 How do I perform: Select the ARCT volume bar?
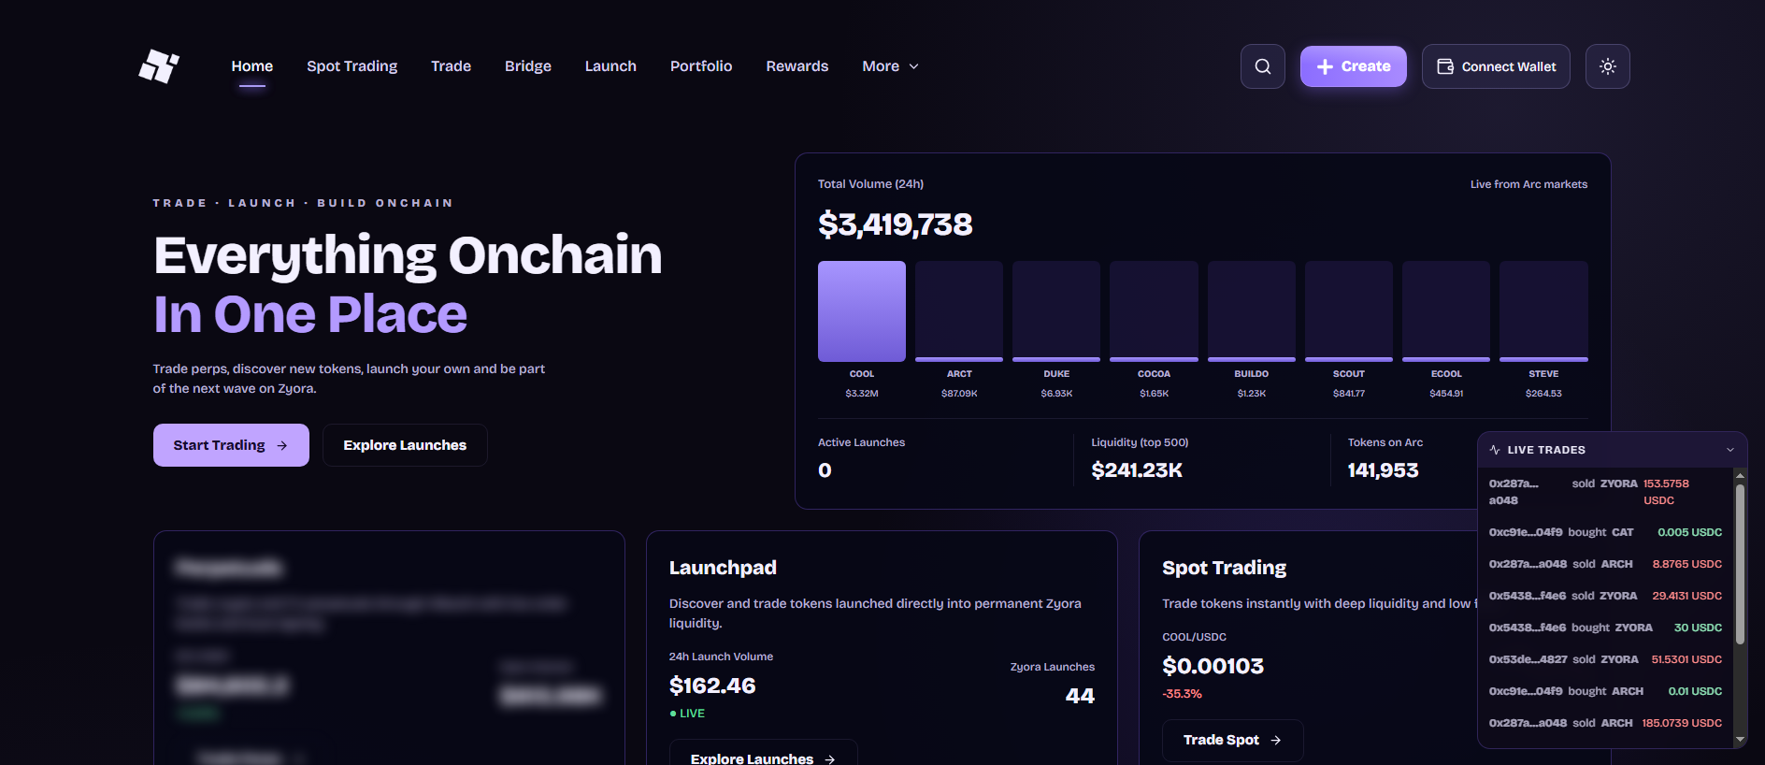[959, 311]
